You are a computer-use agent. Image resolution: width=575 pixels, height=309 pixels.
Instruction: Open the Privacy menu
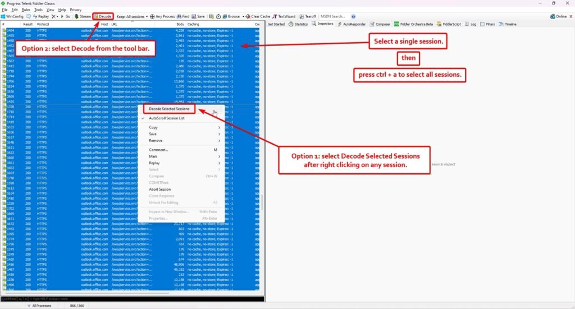[x=76, y=10]
